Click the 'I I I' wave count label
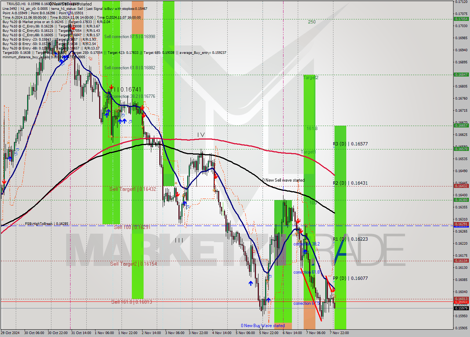This screenshot has height=337, width=470. (x=179, y=240)
